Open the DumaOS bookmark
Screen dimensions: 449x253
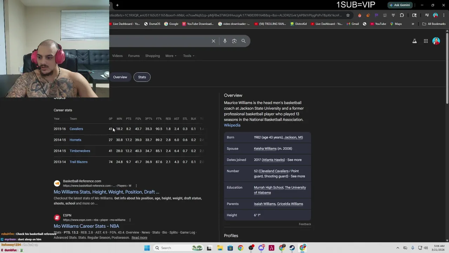pyautogui.click(x=152, y=24)
